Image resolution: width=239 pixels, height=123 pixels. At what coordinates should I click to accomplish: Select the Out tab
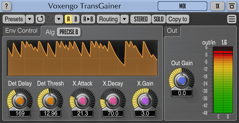click(x=172, y=31)
